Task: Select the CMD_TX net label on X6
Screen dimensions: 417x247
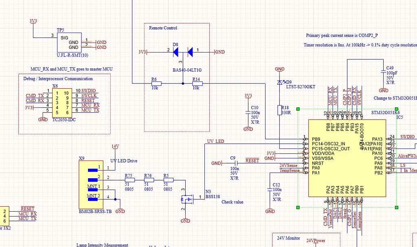Action: [x=35, y=96]
